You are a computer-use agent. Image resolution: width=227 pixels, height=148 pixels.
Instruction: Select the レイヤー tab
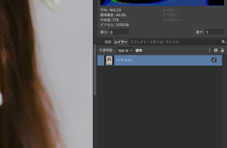121,42
